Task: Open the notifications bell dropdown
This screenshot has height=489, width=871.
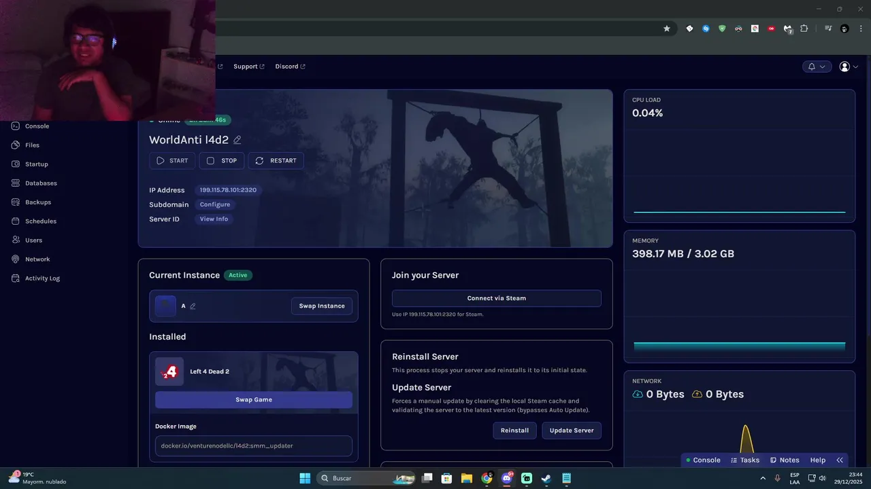Action: pos(817,67)
